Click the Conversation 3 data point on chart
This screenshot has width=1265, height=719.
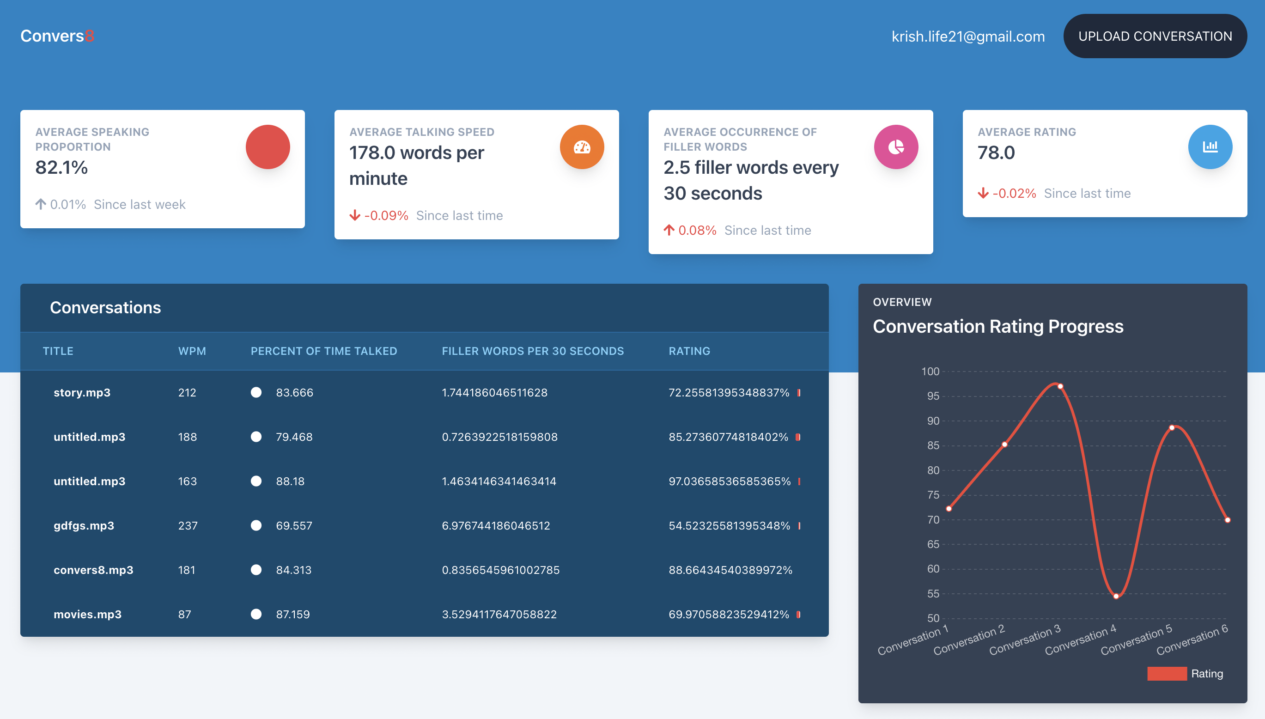(1060, 386)
